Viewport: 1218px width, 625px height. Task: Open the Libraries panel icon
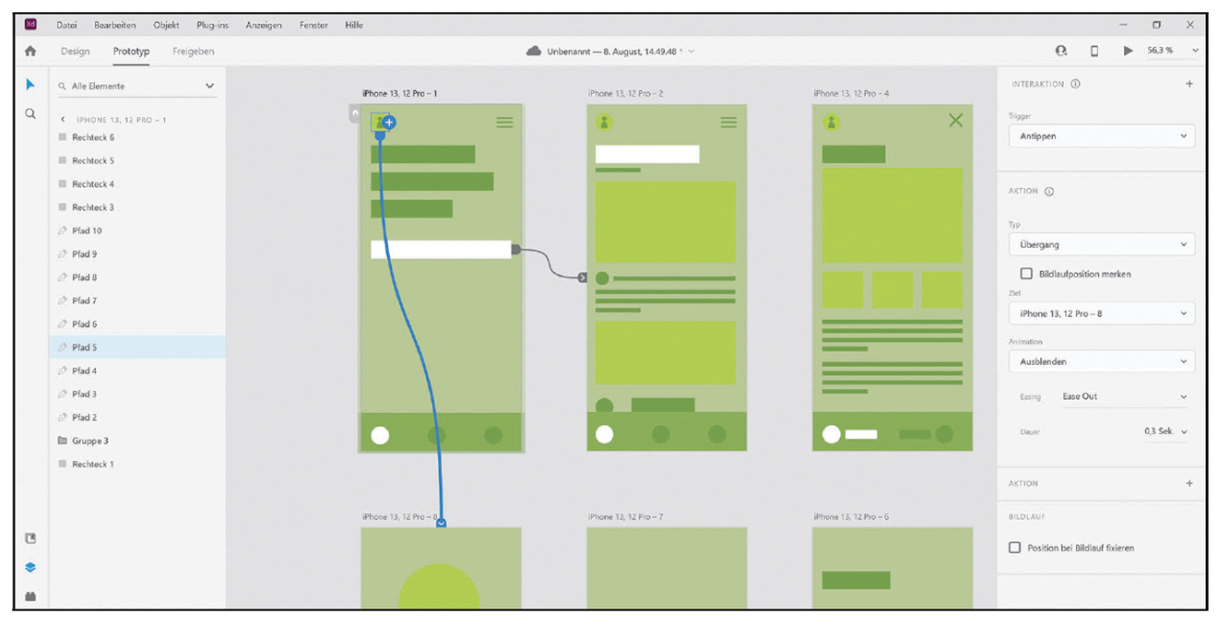[30, 539]
